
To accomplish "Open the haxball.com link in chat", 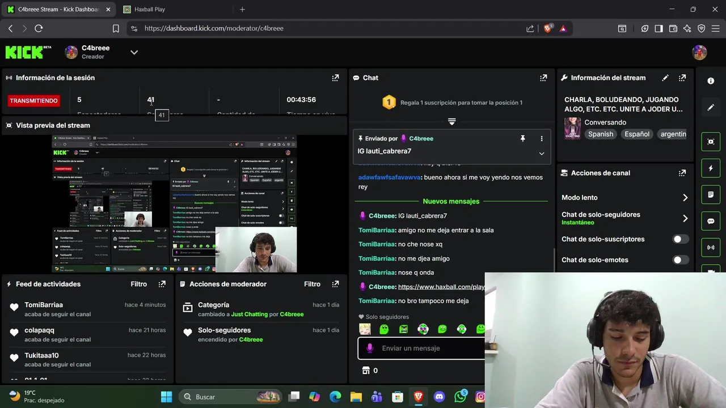I will 441,287.
